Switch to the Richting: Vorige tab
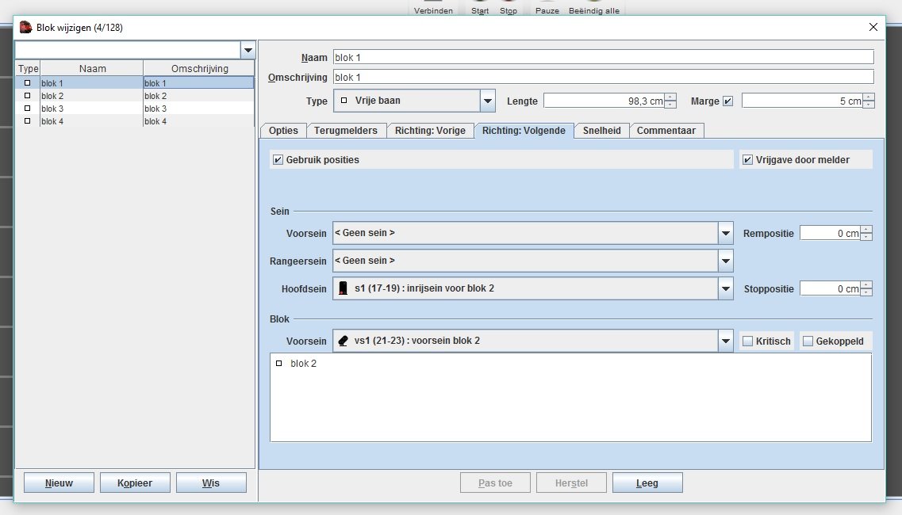 tap(430, 131)
